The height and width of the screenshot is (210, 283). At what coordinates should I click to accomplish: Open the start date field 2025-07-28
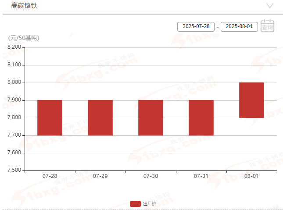pos(196,27)
